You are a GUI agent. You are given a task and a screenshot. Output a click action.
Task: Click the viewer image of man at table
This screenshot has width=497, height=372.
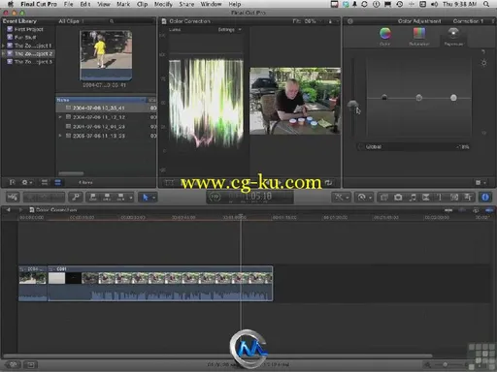coord(295,101)
